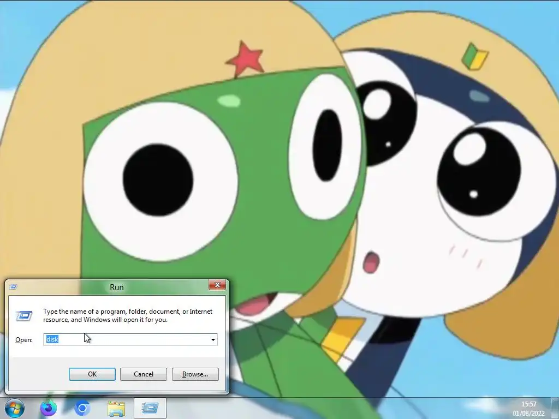This screenshot has width=559, height=419.
Task: Select the Run taskbar button
Action: click(150, 408)
